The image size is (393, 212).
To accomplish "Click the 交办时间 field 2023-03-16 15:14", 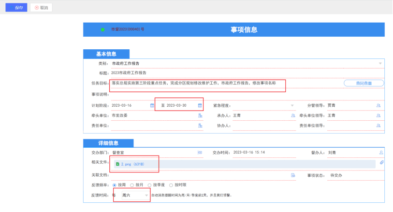I will (x=264, y=153).
